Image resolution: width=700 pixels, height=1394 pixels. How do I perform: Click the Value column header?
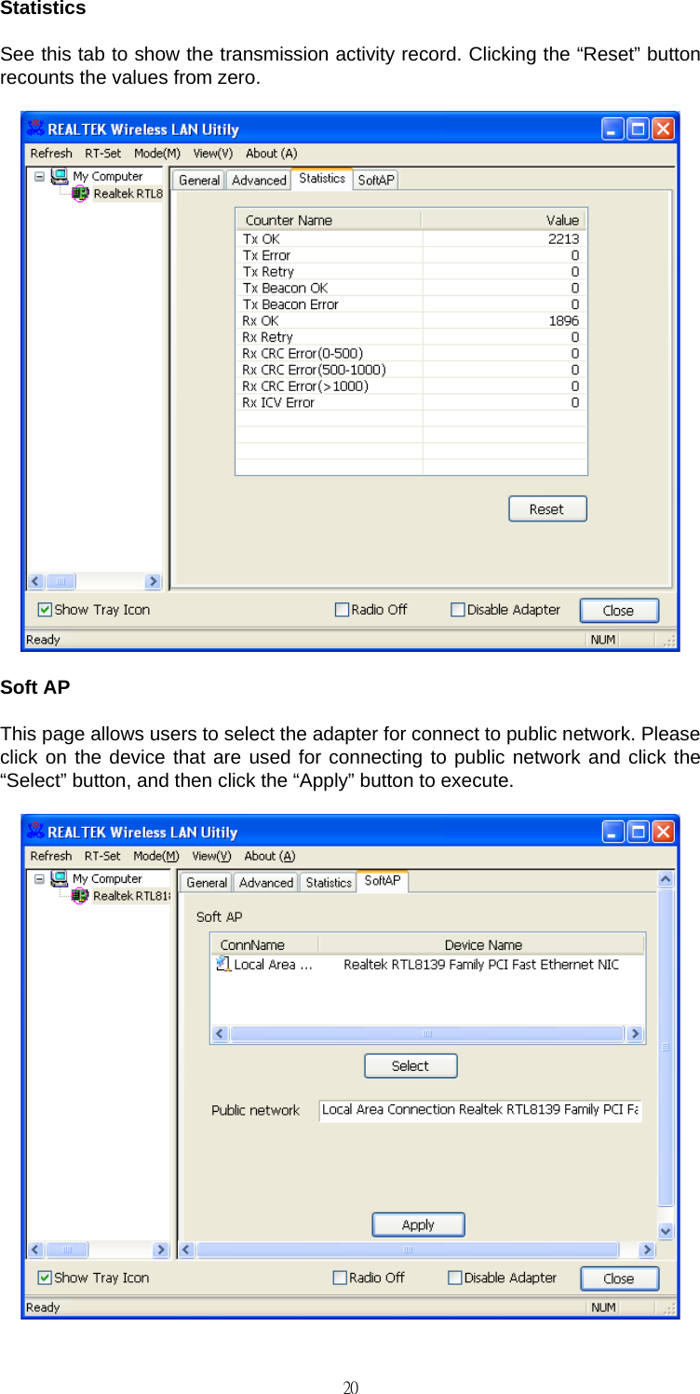click(x=505, y=220)
